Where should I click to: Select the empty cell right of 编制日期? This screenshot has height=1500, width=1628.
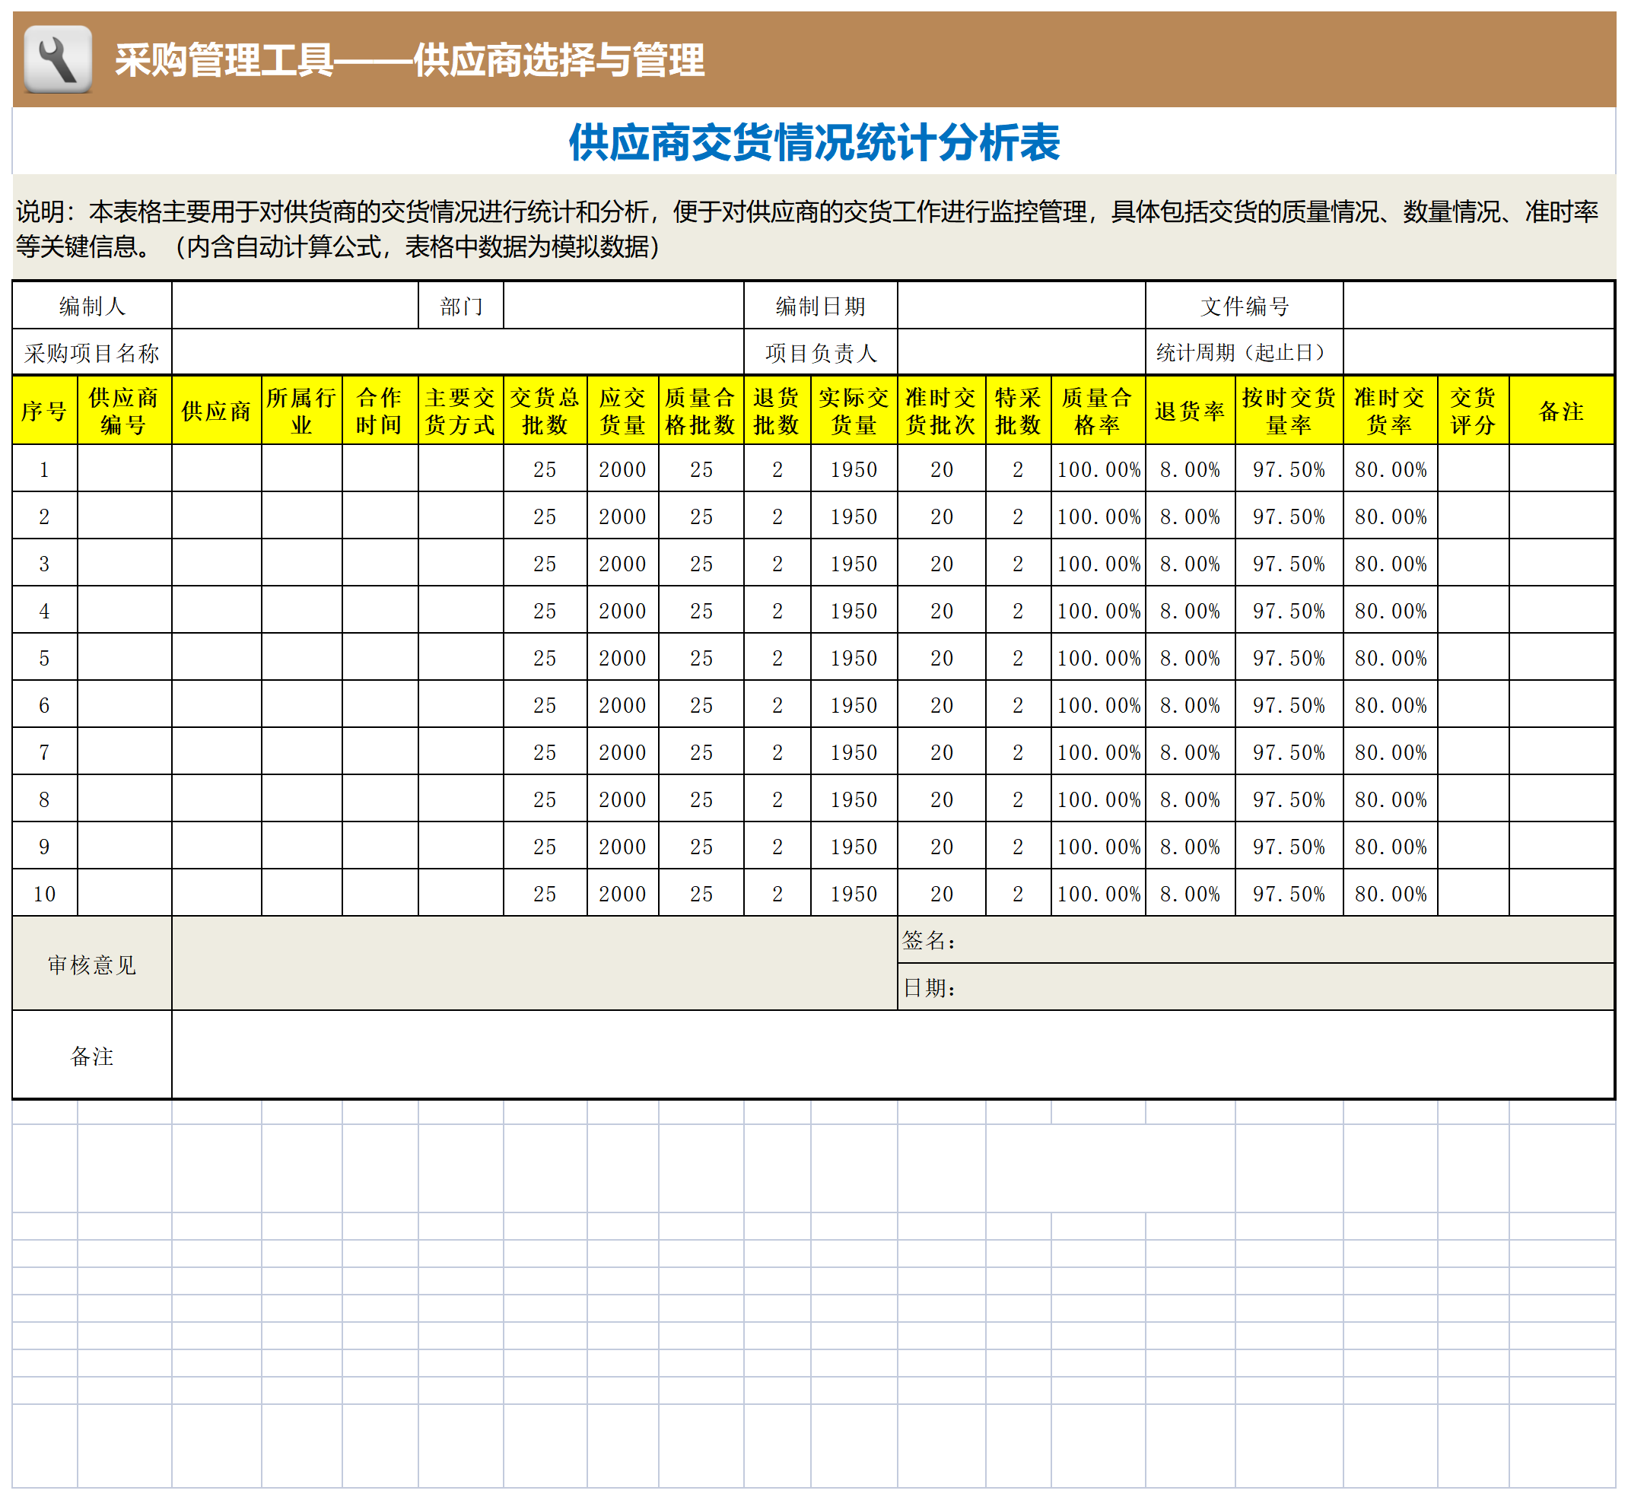[1021, 306]
